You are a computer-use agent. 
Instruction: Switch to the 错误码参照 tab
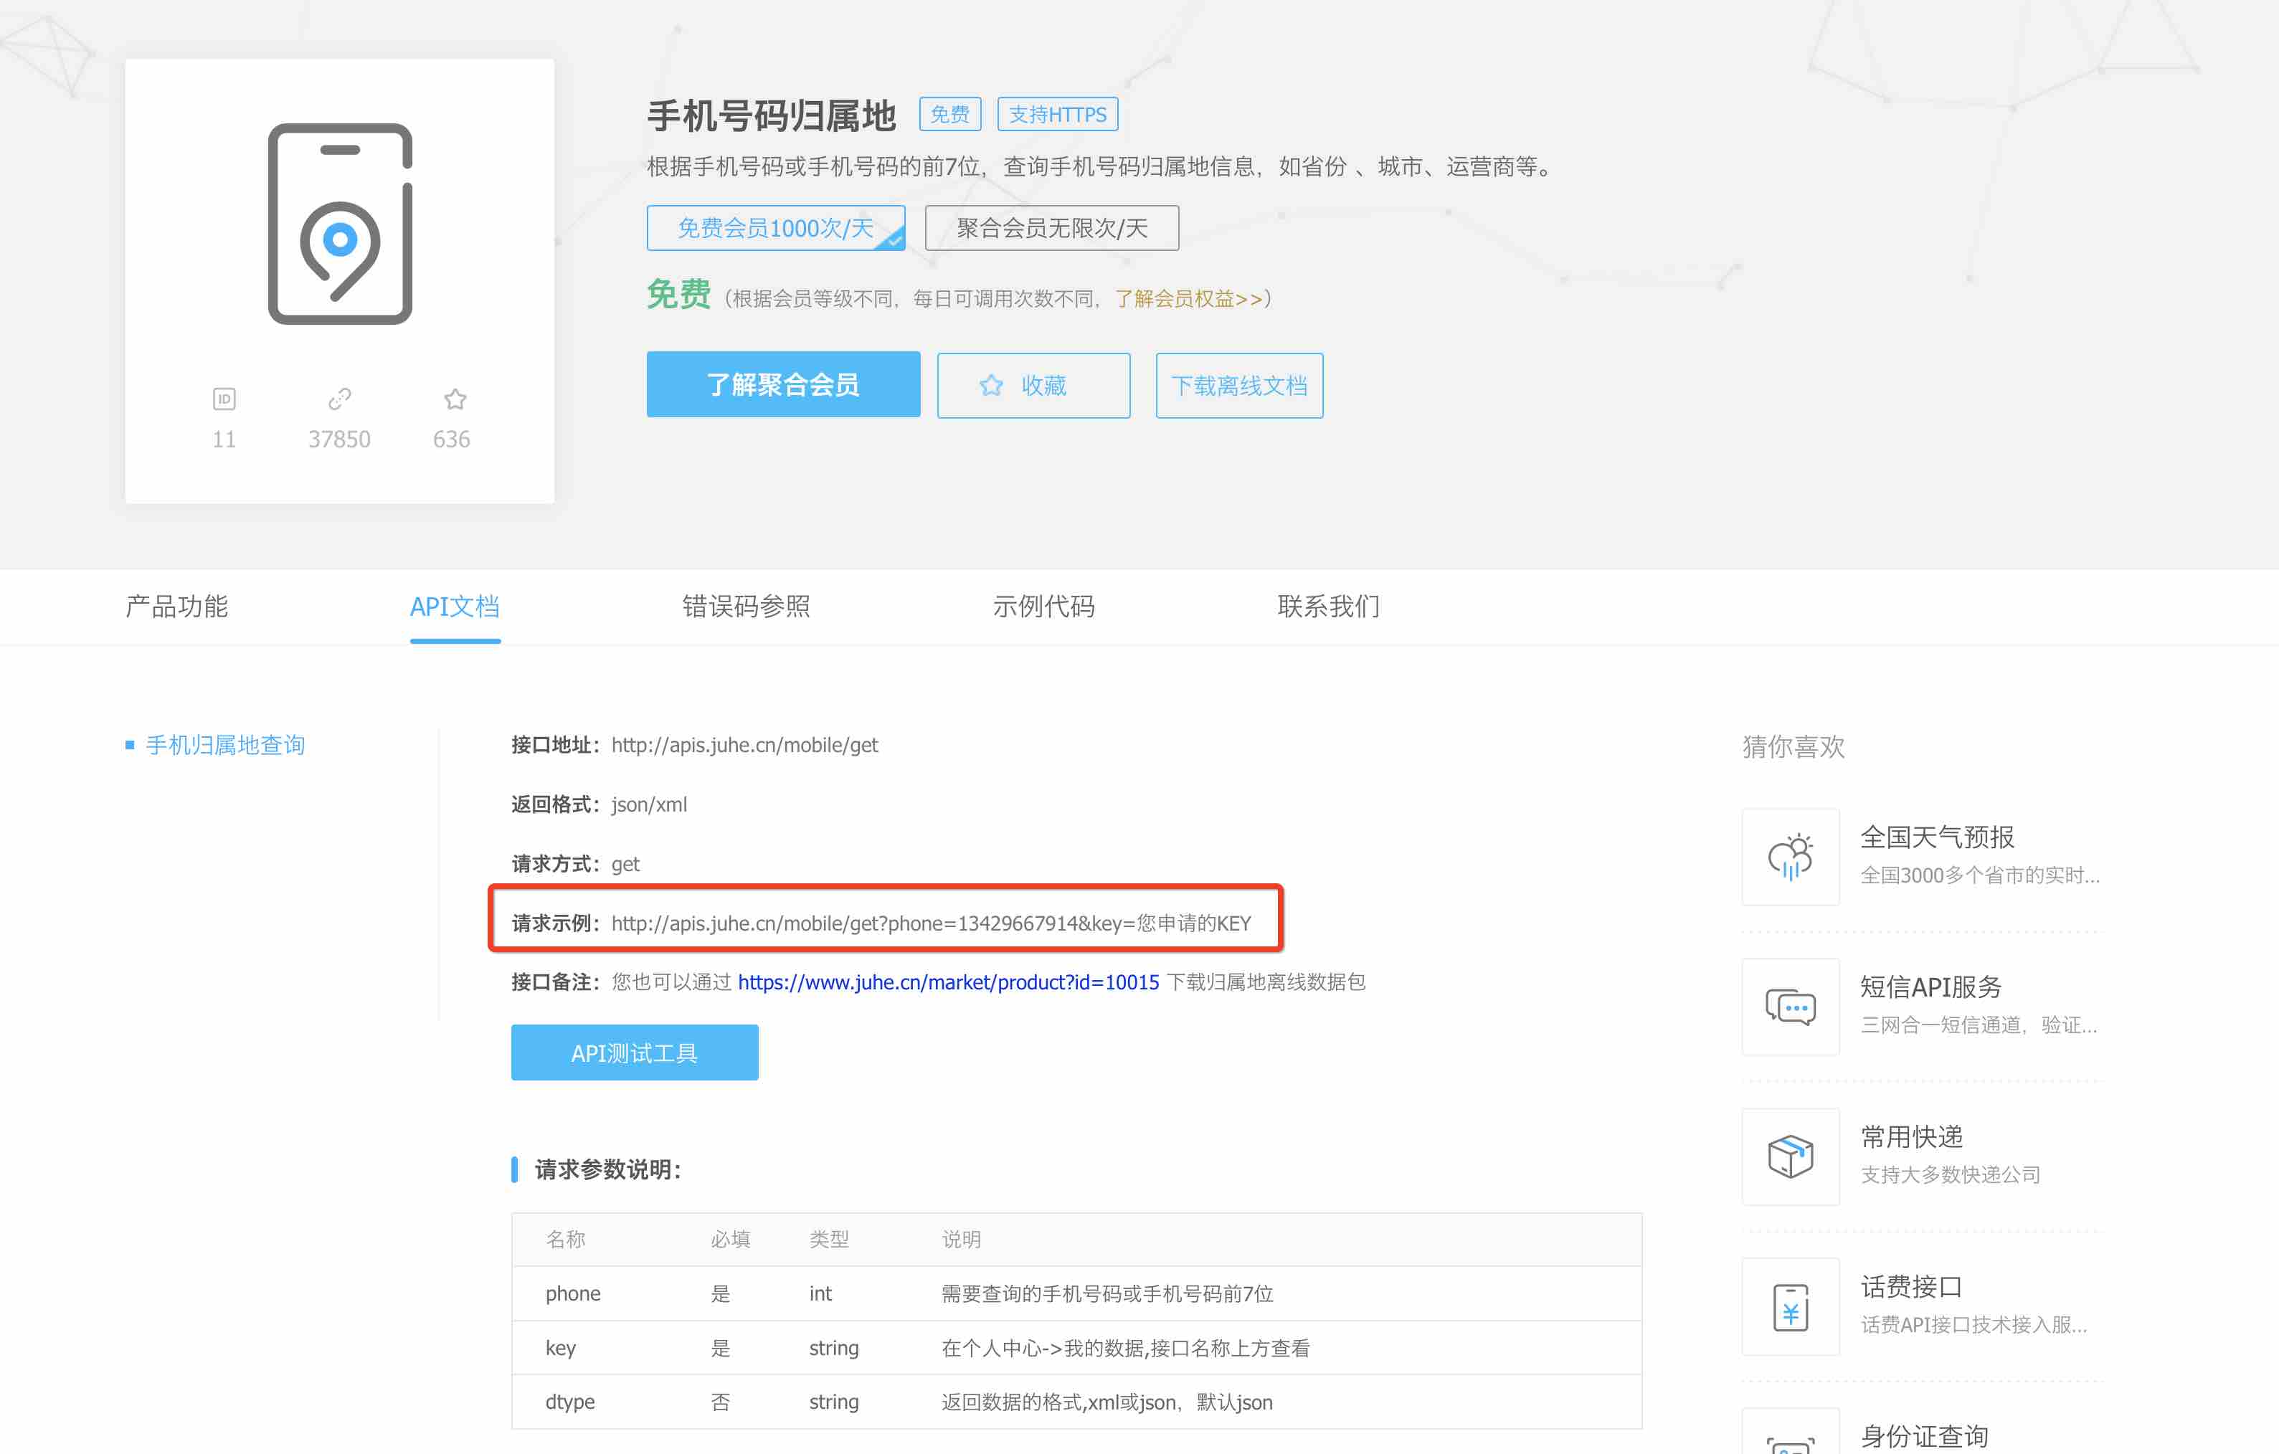click(x=746, y=607)
